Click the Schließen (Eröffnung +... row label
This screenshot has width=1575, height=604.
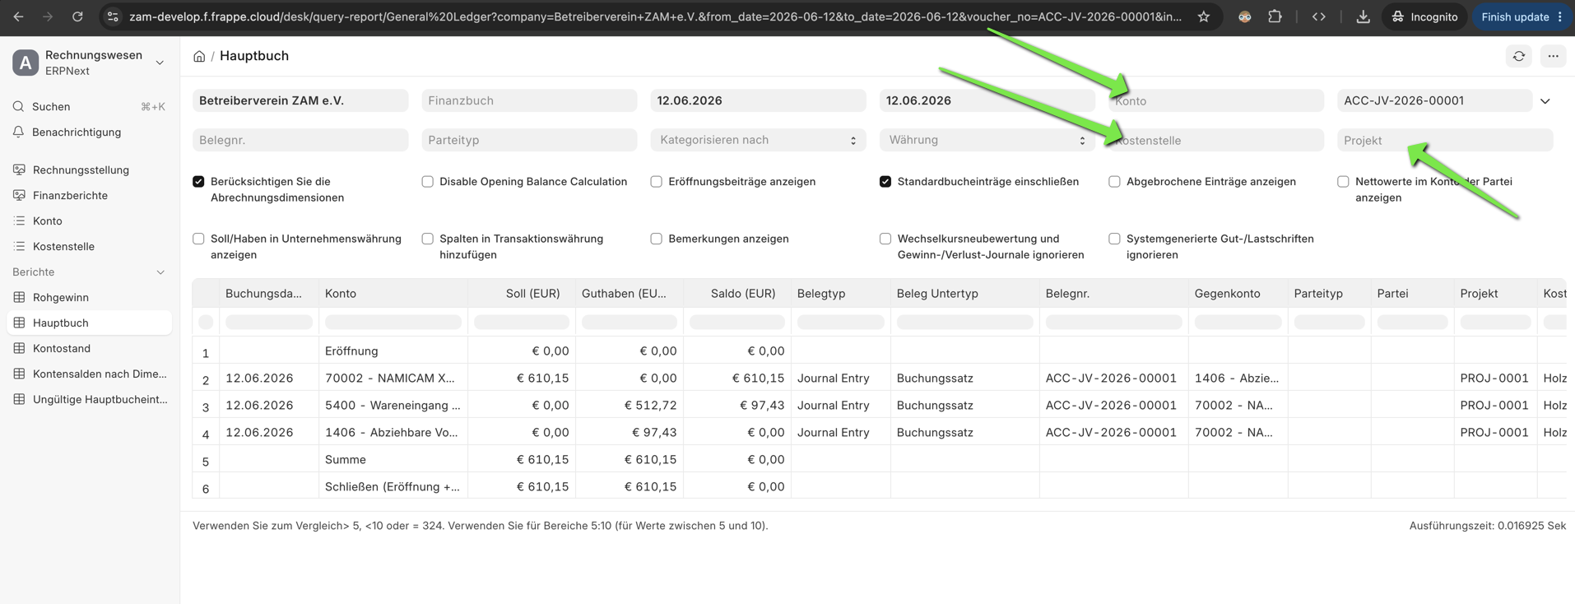click(x=393, y=486)
